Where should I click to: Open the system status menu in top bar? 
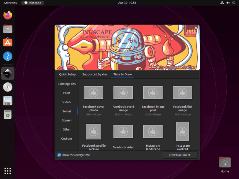pyautogui.click(x=227, y=3)
